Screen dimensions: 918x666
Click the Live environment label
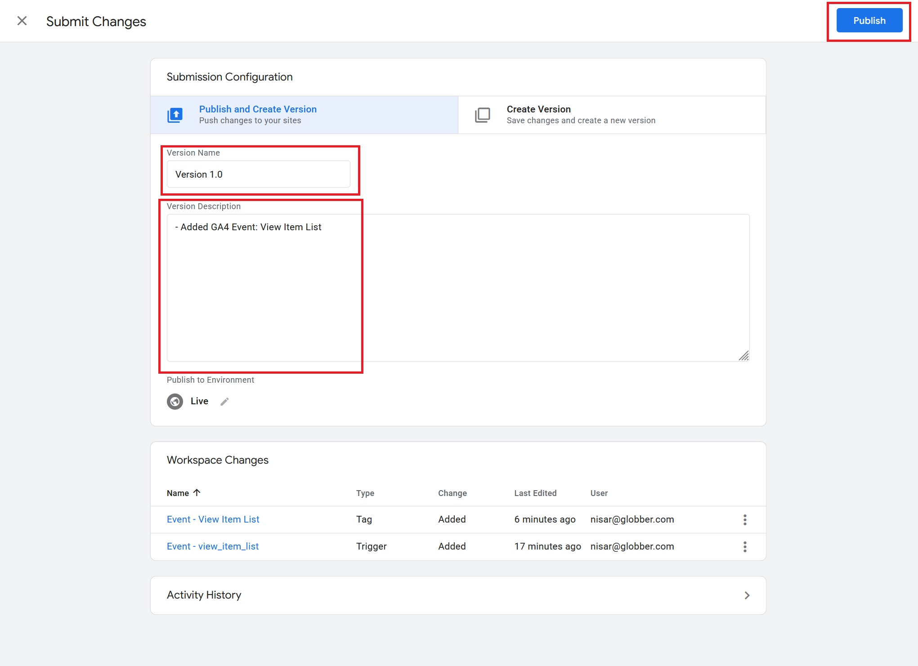[x=199, y=401]
